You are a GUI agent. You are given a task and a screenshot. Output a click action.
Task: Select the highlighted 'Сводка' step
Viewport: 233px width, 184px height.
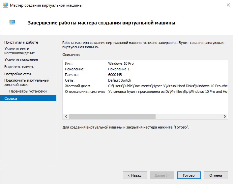click(x=11, y=98)
